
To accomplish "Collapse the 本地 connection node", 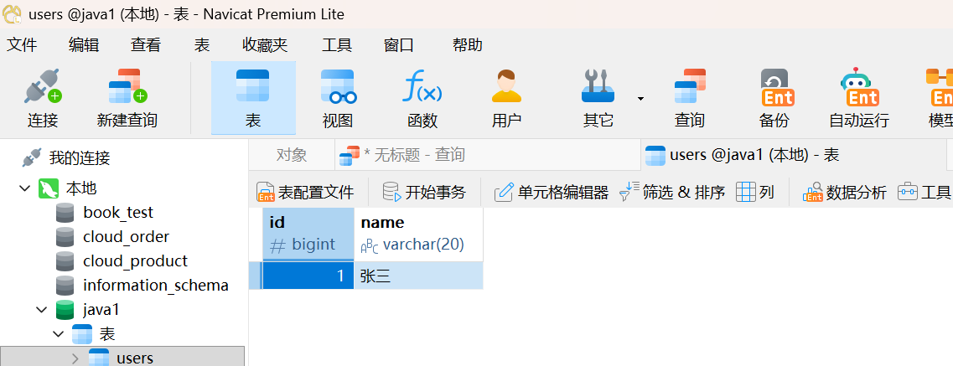I will 25,188.
